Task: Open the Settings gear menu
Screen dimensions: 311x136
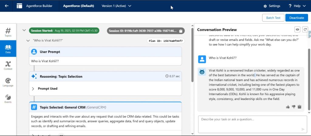Action: tap(272, 6)
